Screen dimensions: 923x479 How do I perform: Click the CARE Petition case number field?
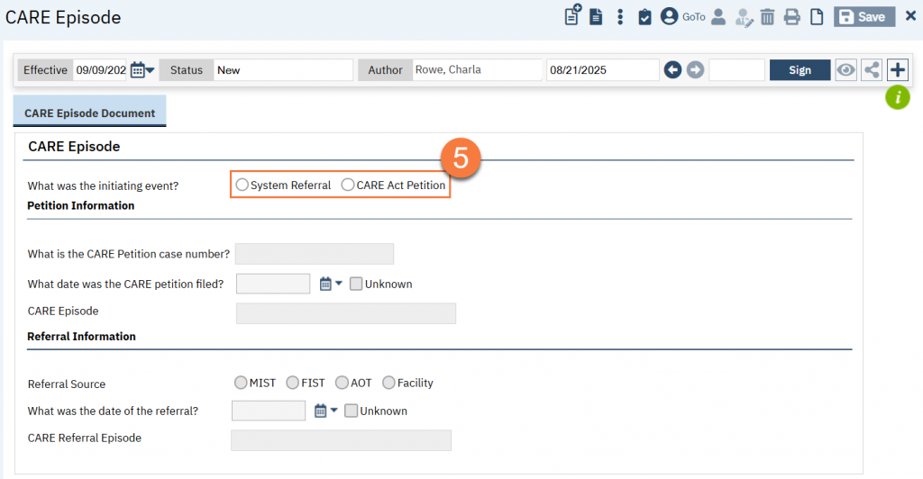pyautogui.click(x=314, y=254)
